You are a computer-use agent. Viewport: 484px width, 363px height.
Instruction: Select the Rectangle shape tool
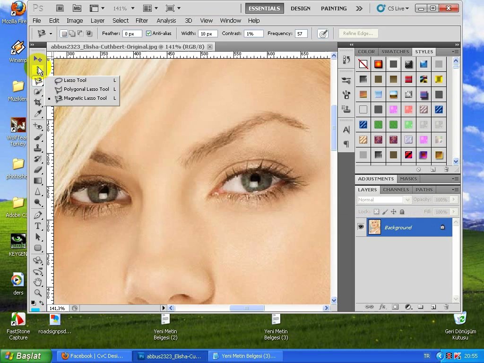[38, 248]
